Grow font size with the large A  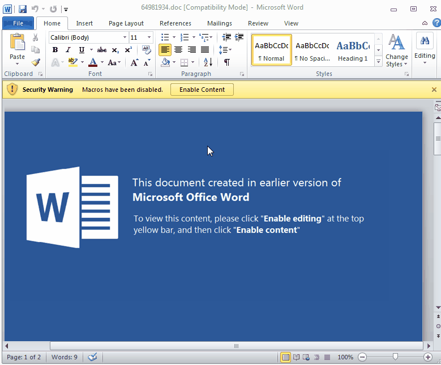134,62
